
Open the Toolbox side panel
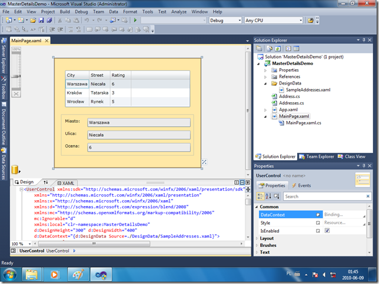(4, 88)
